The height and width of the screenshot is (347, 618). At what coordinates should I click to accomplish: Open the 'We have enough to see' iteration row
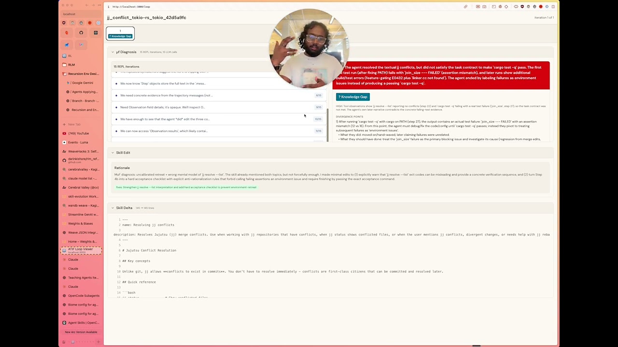click(219, 119)
